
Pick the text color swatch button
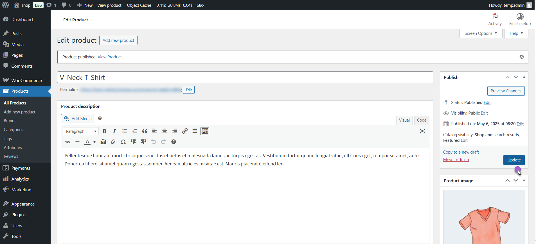[x=87, y=142]
